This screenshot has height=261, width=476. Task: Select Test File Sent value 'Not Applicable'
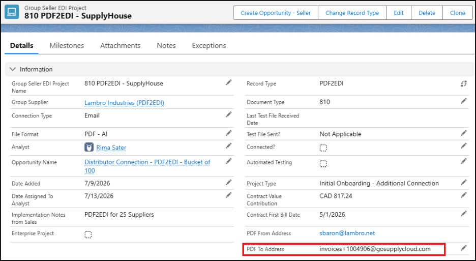click(340, 134)
